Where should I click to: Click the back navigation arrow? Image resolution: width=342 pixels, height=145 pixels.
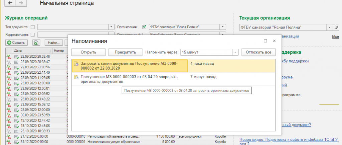click(x=10, y=3)
